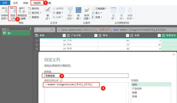Click the 鼠标 cell
177x103 pixels.
click(82, 45)
